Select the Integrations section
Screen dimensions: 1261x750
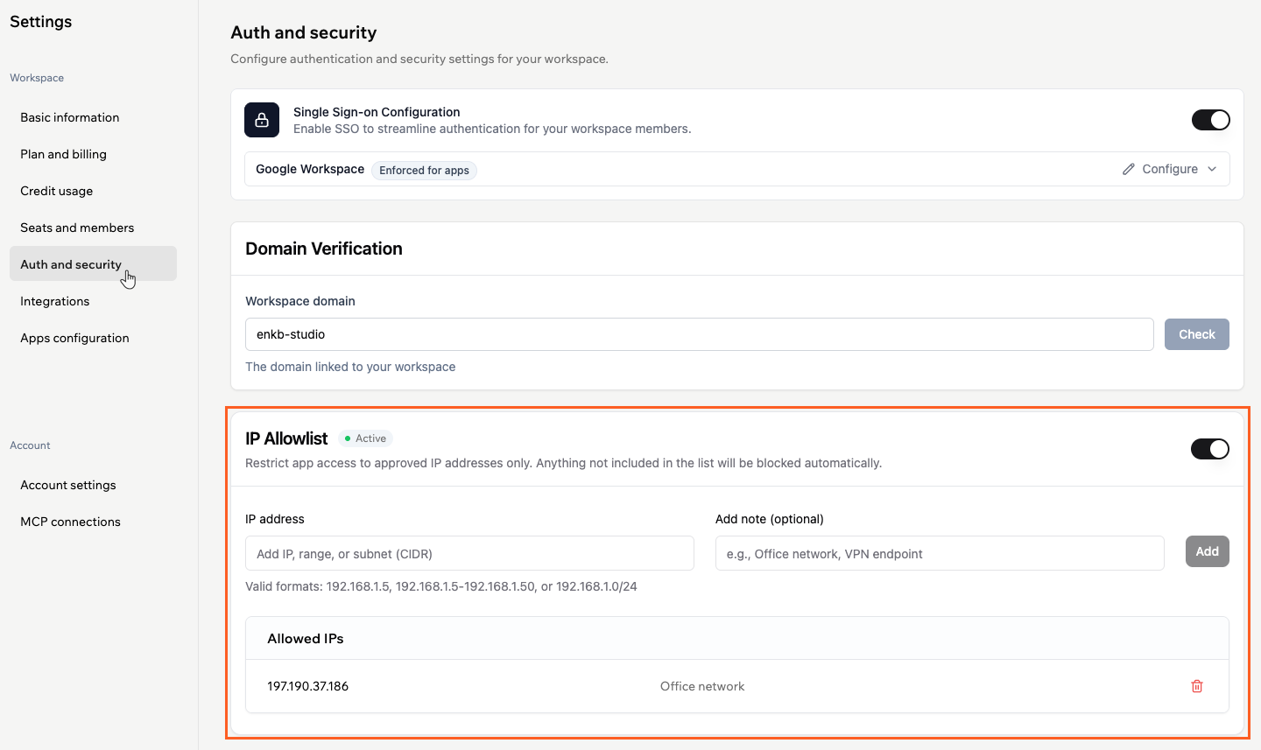(54, 301)
